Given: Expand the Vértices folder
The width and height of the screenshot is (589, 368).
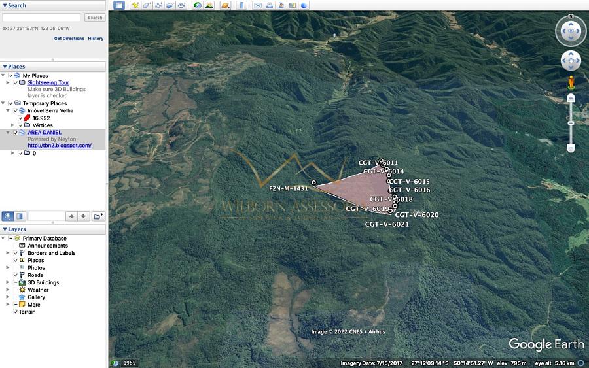Looking at the screenshot, I should [12, 125].
